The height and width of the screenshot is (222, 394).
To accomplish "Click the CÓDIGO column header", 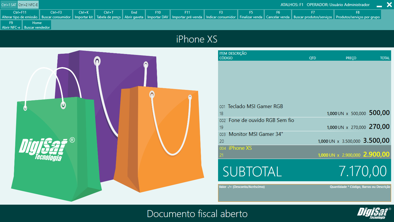I will coord(226,58).
